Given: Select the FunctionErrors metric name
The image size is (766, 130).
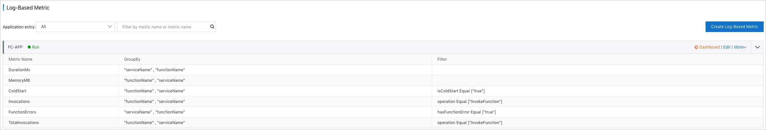Looking at the screenshot, I should (x=22, y=112).
